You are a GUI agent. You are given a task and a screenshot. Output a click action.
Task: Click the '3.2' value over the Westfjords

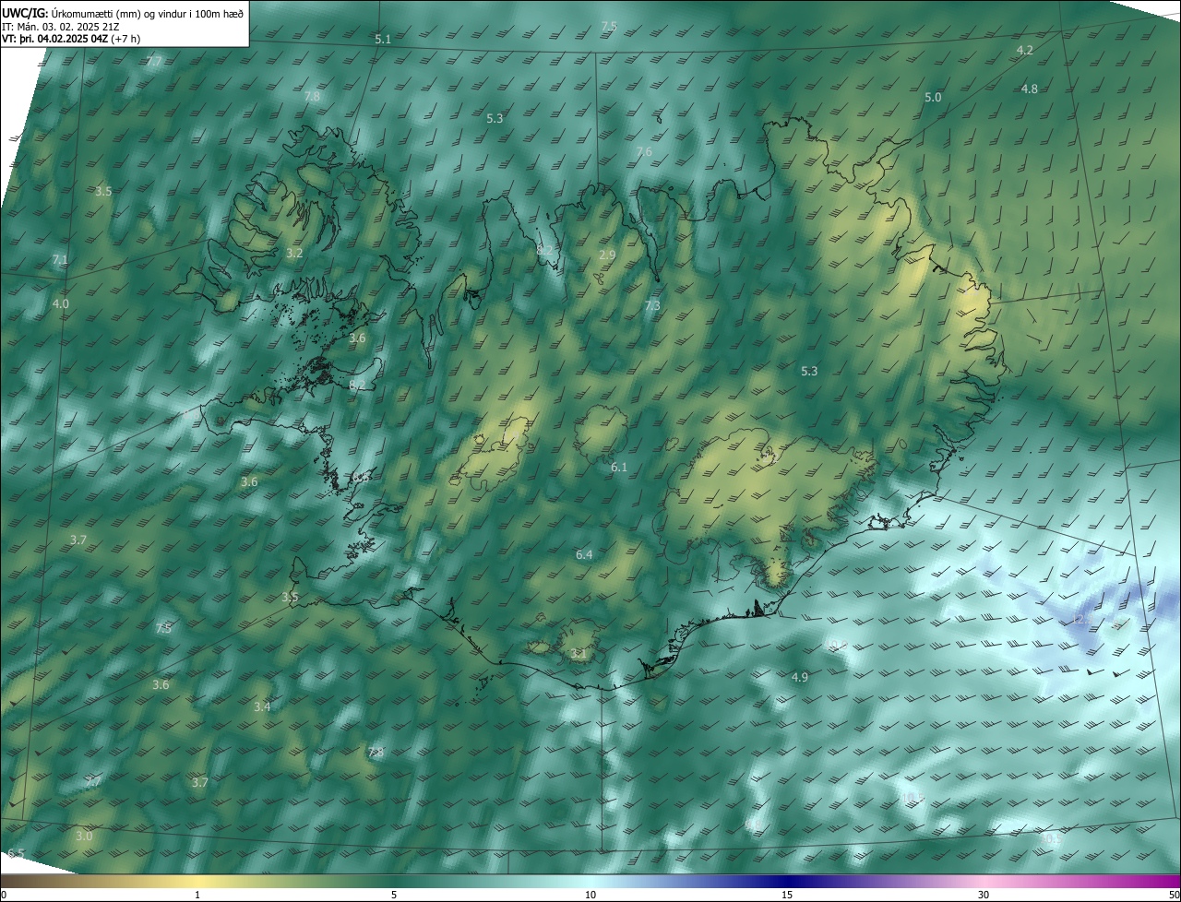point(294,252)
